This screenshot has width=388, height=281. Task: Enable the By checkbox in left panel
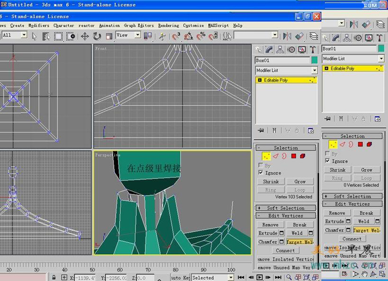261,165
